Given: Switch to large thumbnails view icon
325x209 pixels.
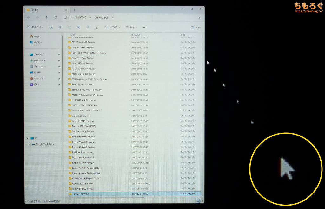Looking at the screenshot, I should coord(202,201).
